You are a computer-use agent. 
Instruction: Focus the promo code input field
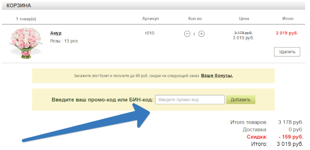[190, 100]
